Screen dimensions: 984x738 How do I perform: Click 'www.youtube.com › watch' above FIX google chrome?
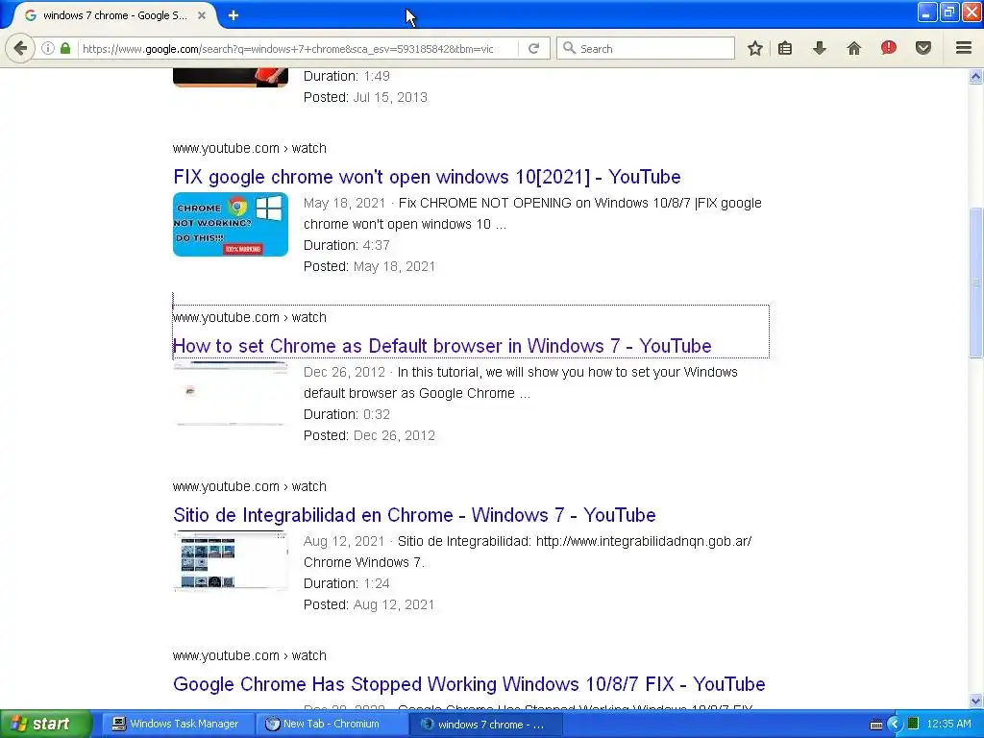250,149
